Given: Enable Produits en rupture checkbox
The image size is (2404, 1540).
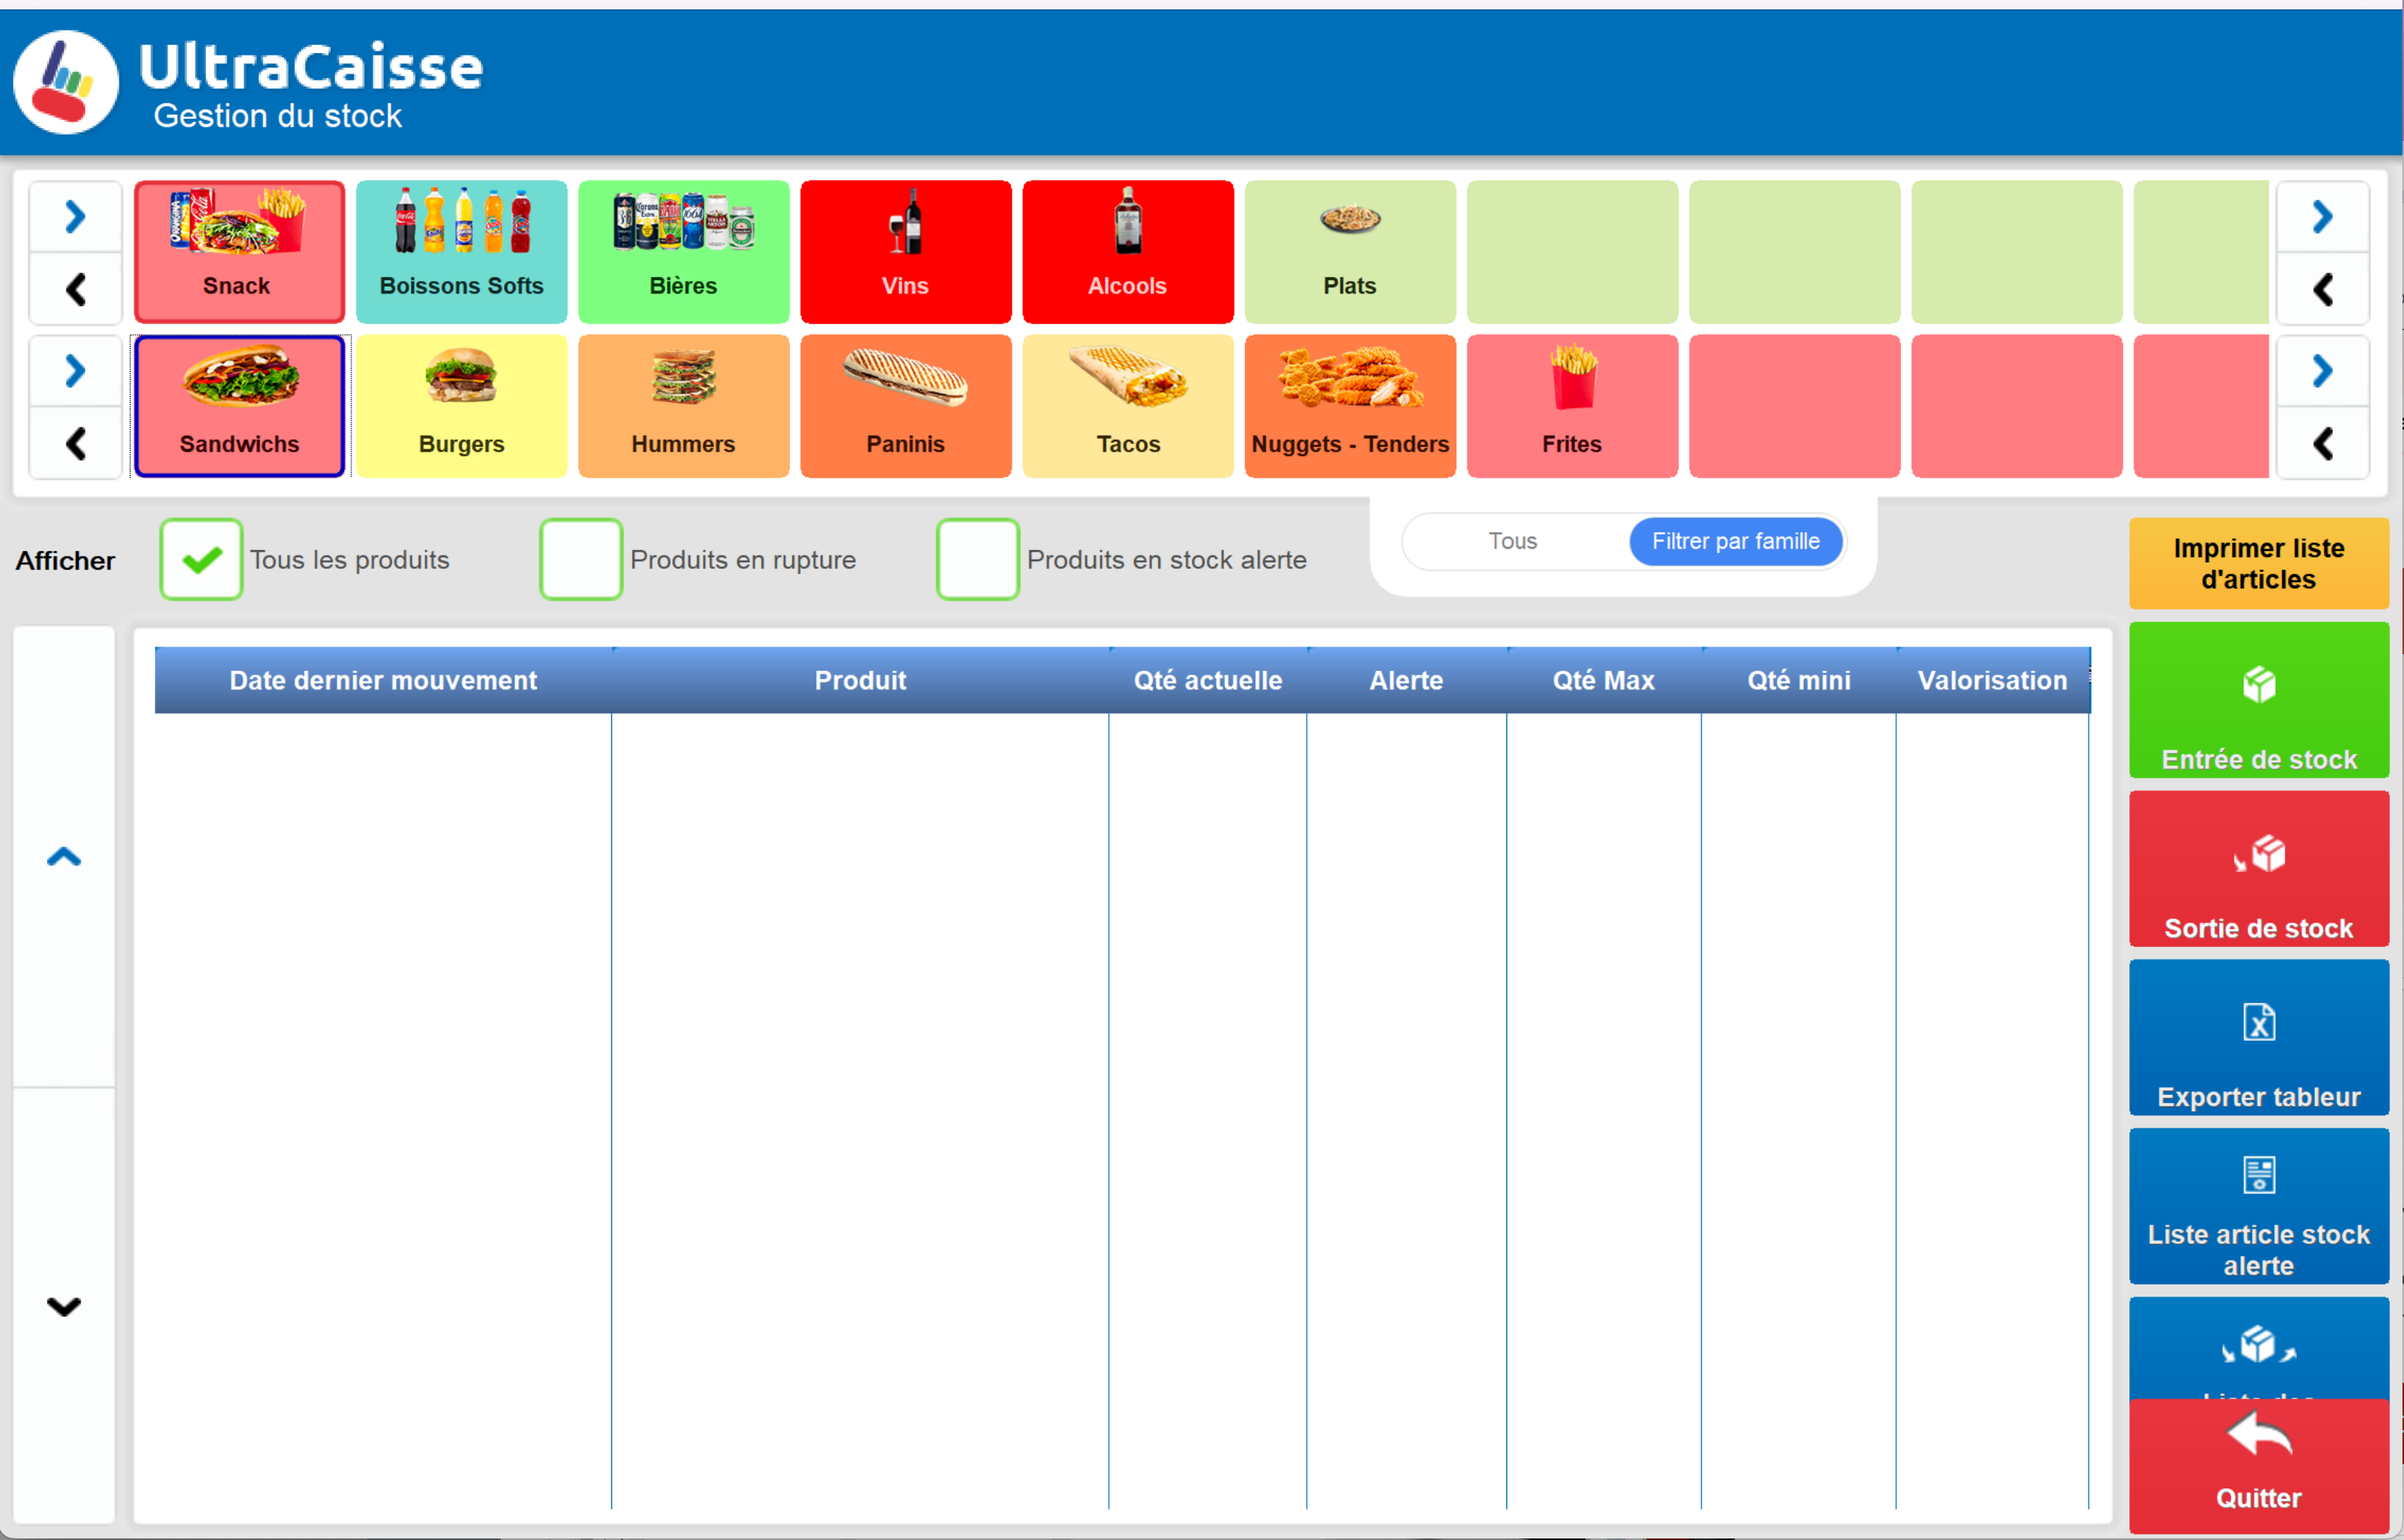Looking at the screenshot, I should pyautogui.click(x=581, y=559).
